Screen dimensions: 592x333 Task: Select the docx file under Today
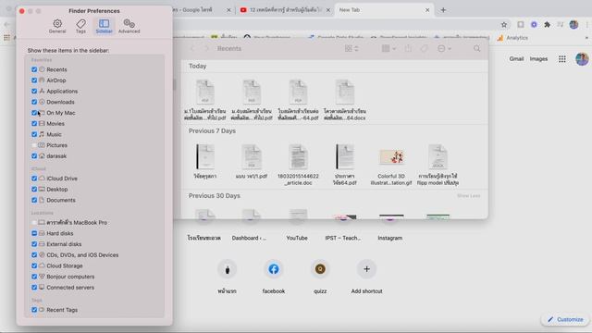[x=345, y=100]
